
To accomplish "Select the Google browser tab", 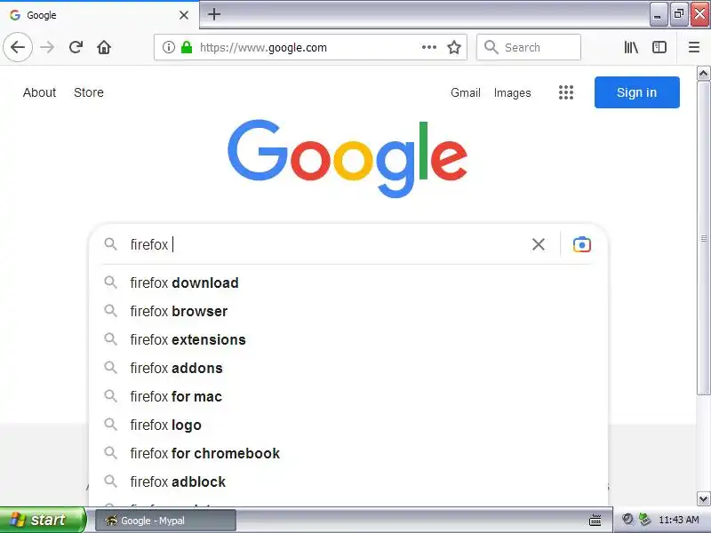I will click(98, 15).
